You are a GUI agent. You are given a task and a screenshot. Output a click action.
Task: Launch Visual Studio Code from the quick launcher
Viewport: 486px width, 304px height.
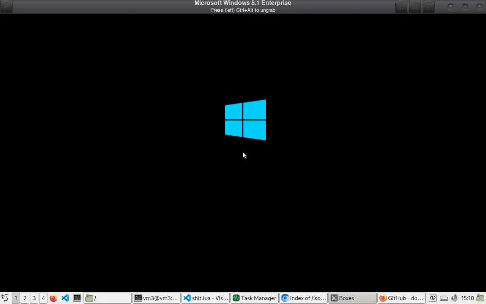click(65, 298)
